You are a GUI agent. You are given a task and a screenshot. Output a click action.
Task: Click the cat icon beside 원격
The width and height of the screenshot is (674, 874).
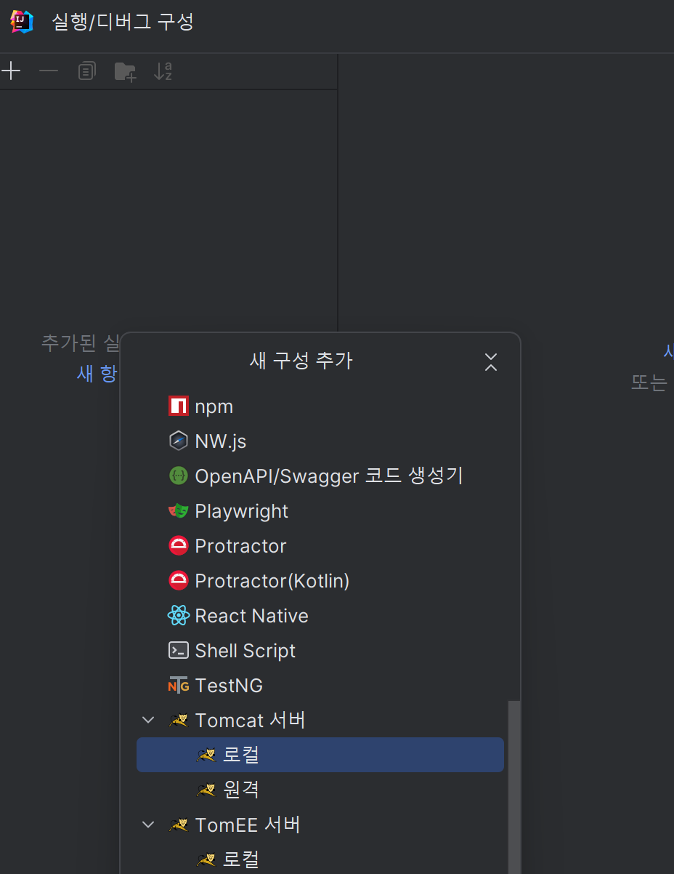pyautogui.click(x=206, y=790)
